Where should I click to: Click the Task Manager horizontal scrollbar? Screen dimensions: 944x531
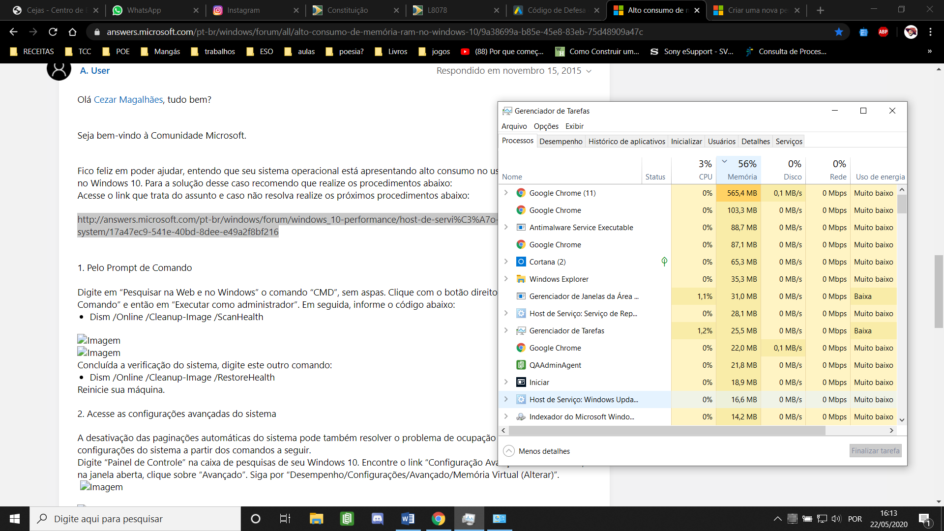667,431
